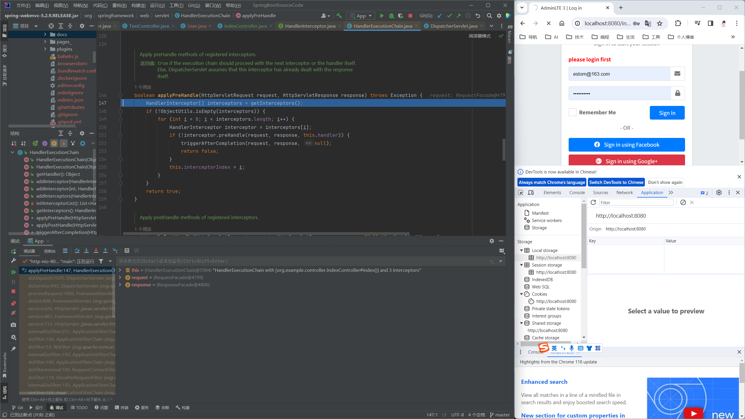Collapse the Local storage tree node
Screen dimensions: 745x419
coord(521,250)
